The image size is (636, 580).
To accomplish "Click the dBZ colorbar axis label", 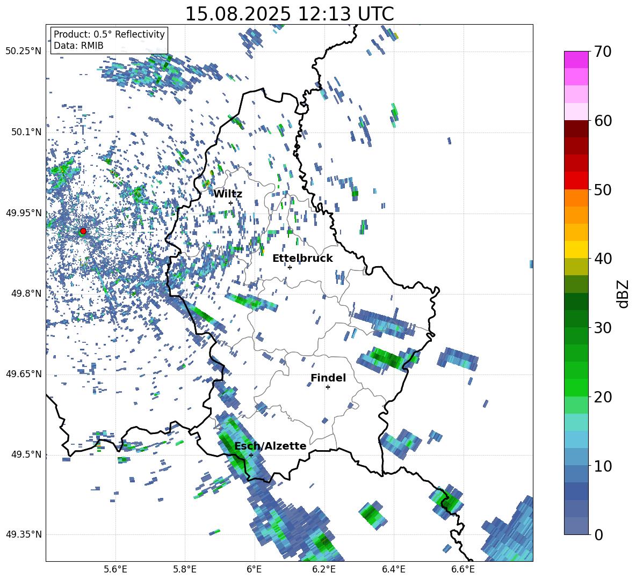I will coord(623,293).
